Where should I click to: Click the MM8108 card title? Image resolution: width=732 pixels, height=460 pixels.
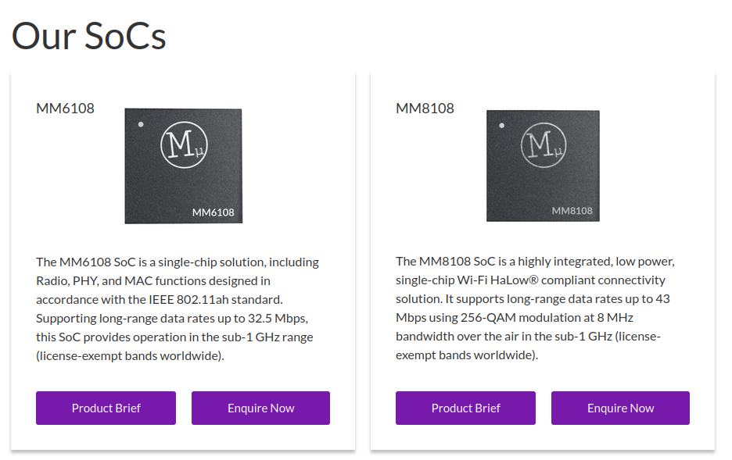click(425, 109)
